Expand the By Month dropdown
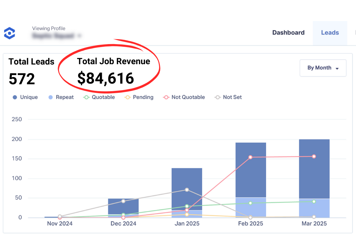Image resolution: width=356 pixels, height=237 pixels. (323, 68)
